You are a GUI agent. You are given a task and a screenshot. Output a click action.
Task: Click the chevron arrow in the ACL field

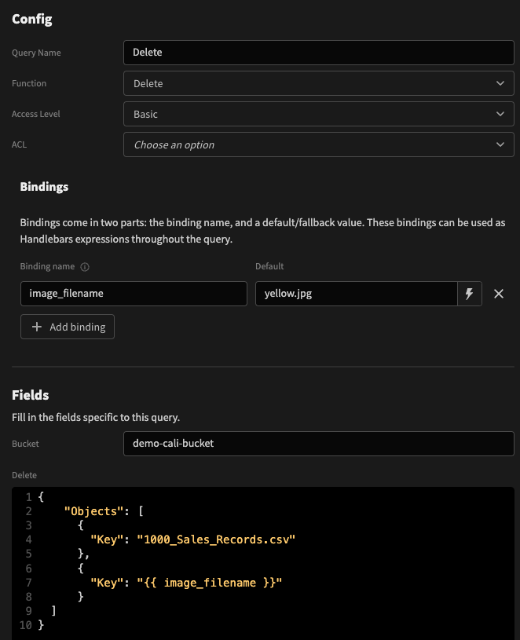tap(500, 144)
